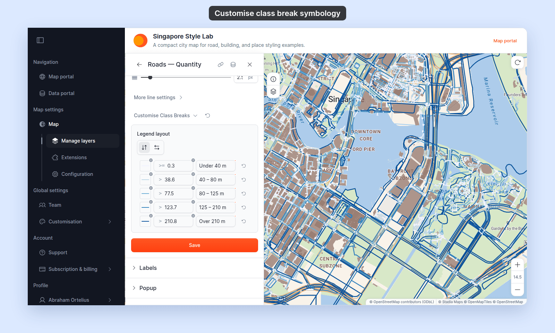Click the Singapore Style Lab orange logo

point(140,41)
